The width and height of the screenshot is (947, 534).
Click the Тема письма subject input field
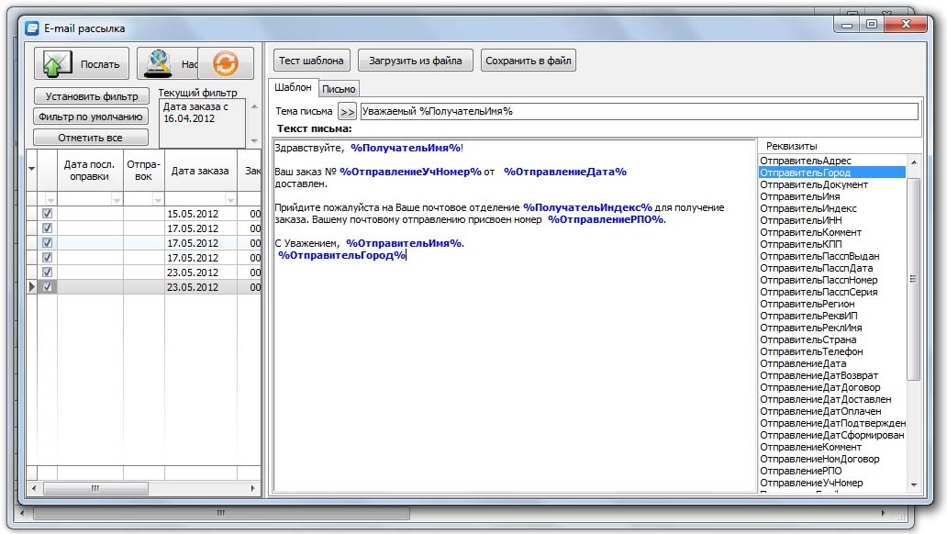(x=638, y=111)
